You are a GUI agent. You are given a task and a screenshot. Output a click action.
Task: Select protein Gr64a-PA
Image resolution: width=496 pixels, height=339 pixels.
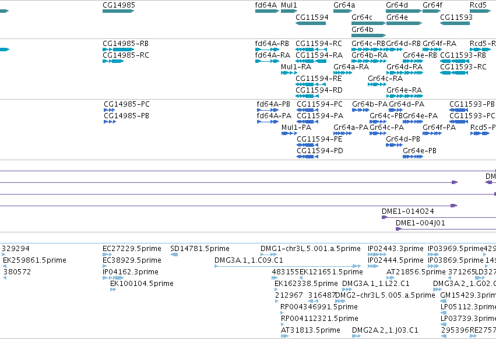point(343,133)
